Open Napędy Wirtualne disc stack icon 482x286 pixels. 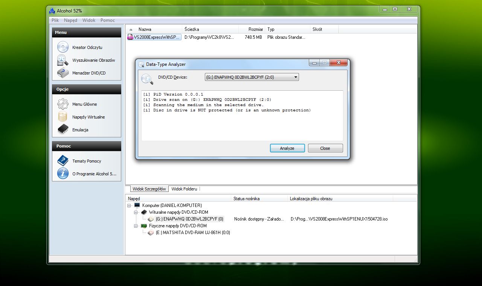pos(63,117)
